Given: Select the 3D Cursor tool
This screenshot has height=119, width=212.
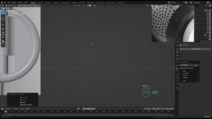Looking at the screenshot, I should [x=3, y=17].
